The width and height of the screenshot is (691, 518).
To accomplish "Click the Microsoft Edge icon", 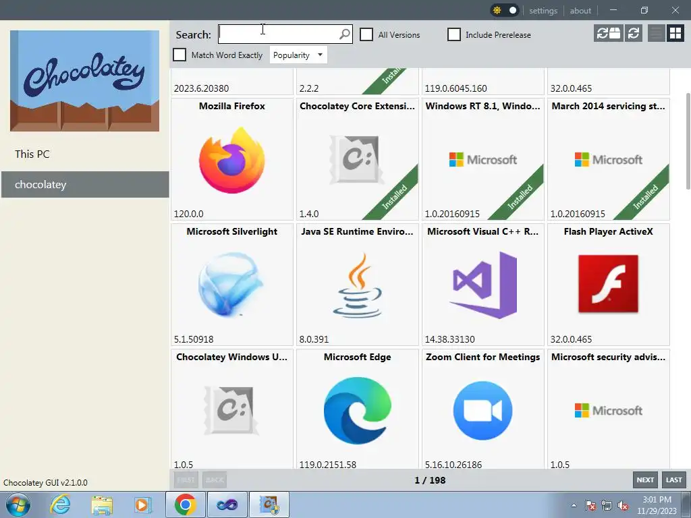I will (x=358, y=411).
